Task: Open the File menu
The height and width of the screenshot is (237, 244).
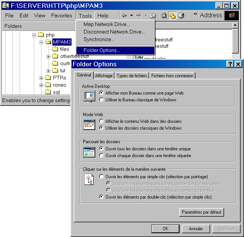Action: pyautogui.click(x=9, y=15)
